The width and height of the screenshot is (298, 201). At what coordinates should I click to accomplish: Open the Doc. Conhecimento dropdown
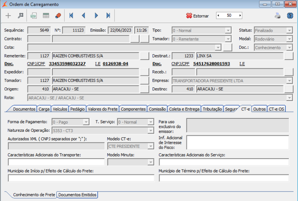click(289, 47)
